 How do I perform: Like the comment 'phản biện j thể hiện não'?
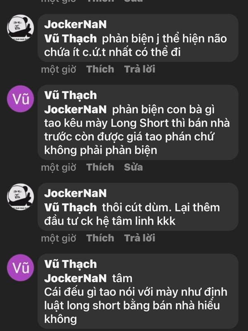(x=100, y=69)
